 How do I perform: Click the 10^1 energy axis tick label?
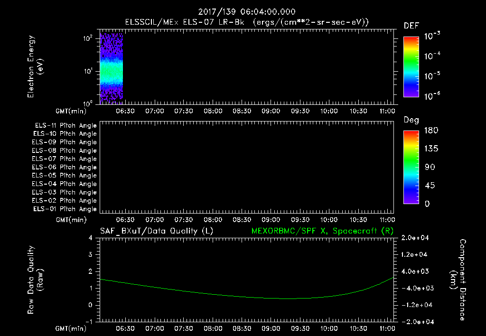88,71
